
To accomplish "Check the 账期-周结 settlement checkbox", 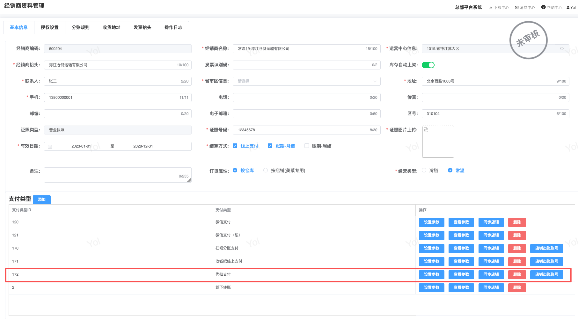I will (x=307, y=146).
